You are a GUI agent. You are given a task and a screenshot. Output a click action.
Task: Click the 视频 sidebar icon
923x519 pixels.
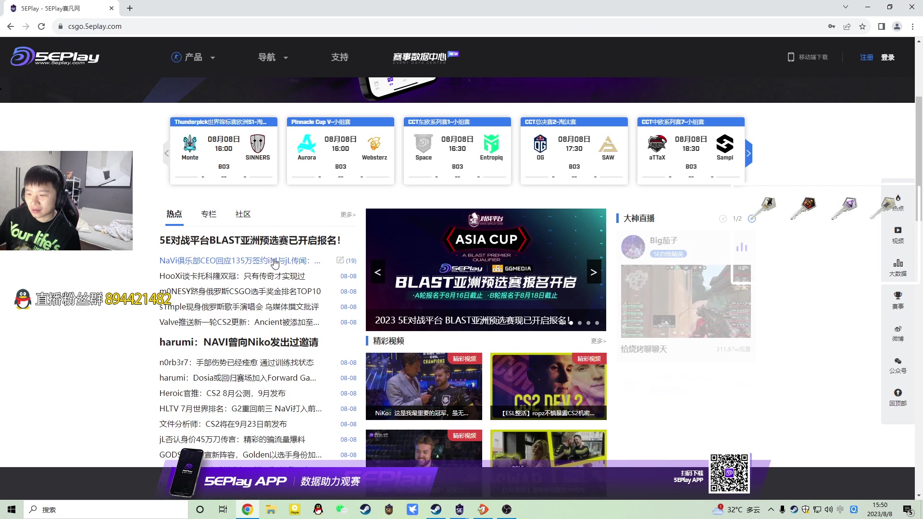[898, 235]
